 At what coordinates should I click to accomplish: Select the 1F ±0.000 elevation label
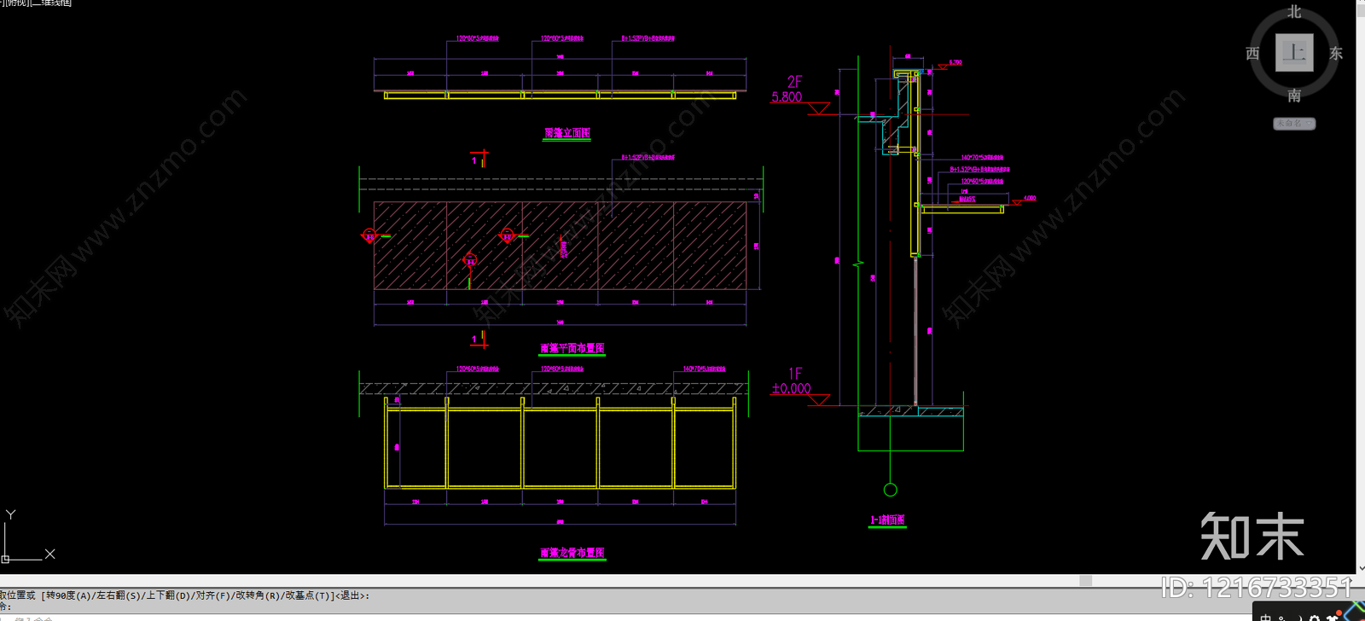pyautogui.click(x=792, y=381)
